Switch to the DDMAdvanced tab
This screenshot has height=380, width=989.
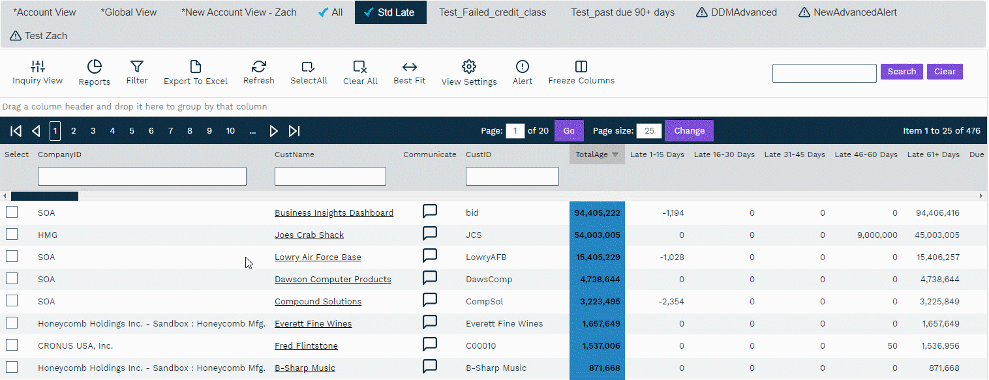[x=737, y=12]
